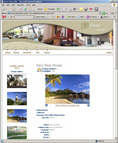Open the Search link in site navigation
This screenshot has width=118, height=143.
click(x=16, y=53)
